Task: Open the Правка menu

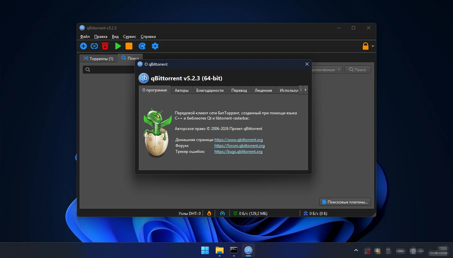Action: point(101,37)
